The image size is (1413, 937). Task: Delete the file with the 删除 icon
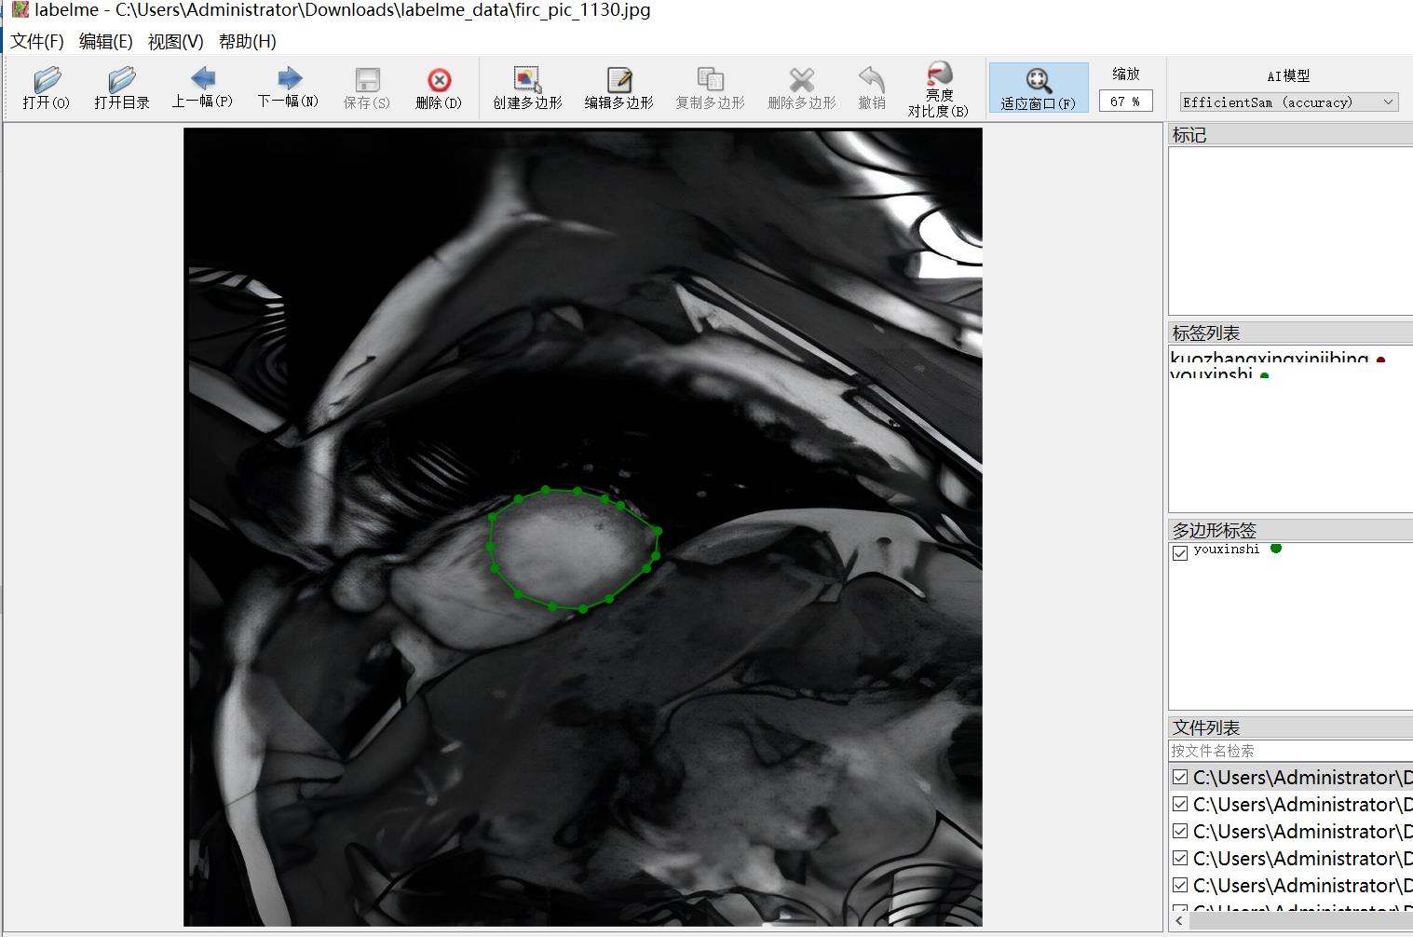(439, 88)
